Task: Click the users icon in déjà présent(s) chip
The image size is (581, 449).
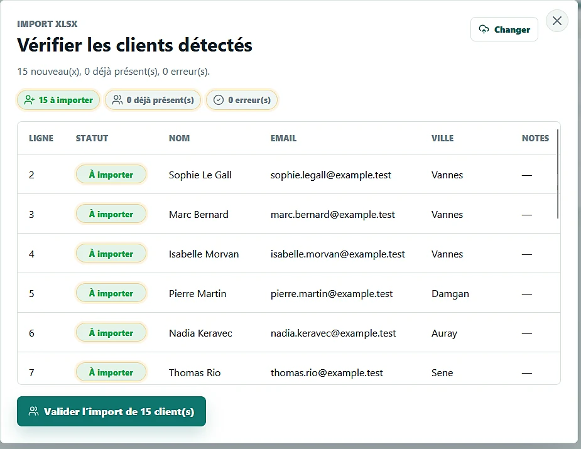Action: pos(117,100)
